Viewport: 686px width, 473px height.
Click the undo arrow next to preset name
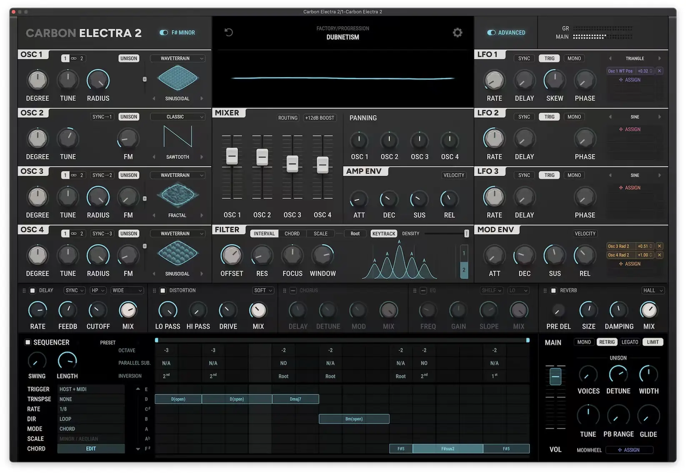[228, 33]
